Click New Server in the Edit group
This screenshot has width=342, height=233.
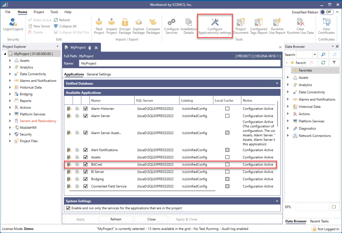point(39,26)
